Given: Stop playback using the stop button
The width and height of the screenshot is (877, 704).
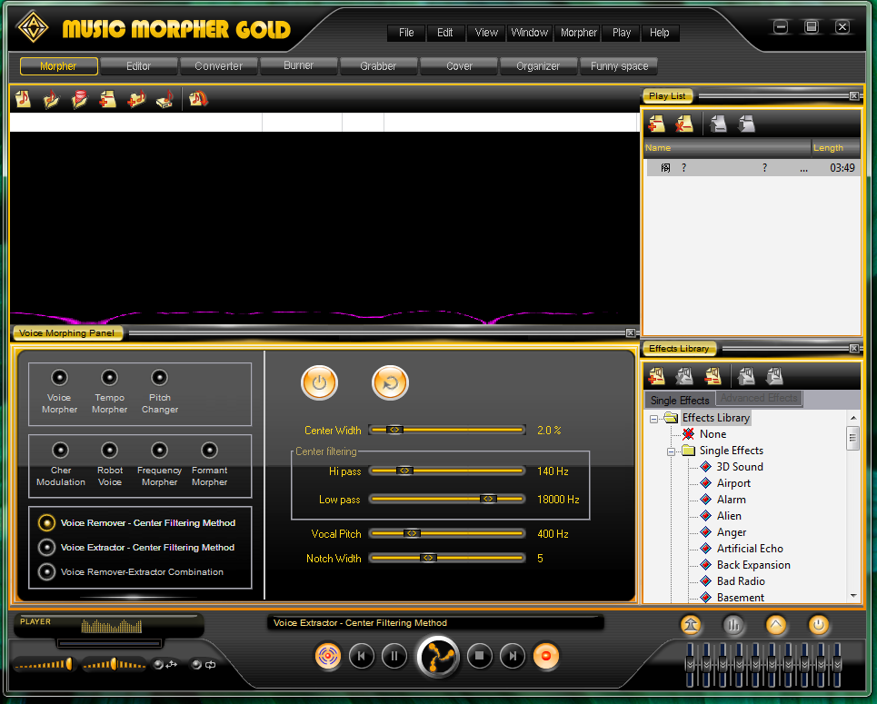Looking at the screenshot, I should coord(479,656).
